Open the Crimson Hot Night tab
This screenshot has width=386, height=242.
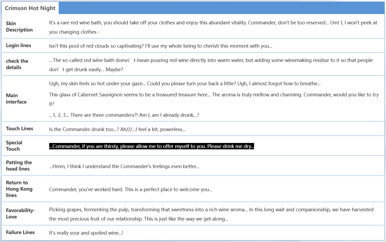click(x=30, y=8)
